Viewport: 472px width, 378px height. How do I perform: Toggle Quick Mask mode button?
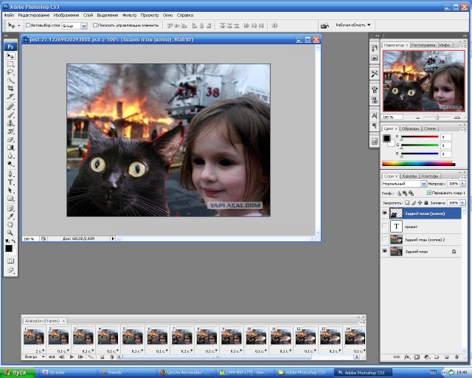click(10, 261)
